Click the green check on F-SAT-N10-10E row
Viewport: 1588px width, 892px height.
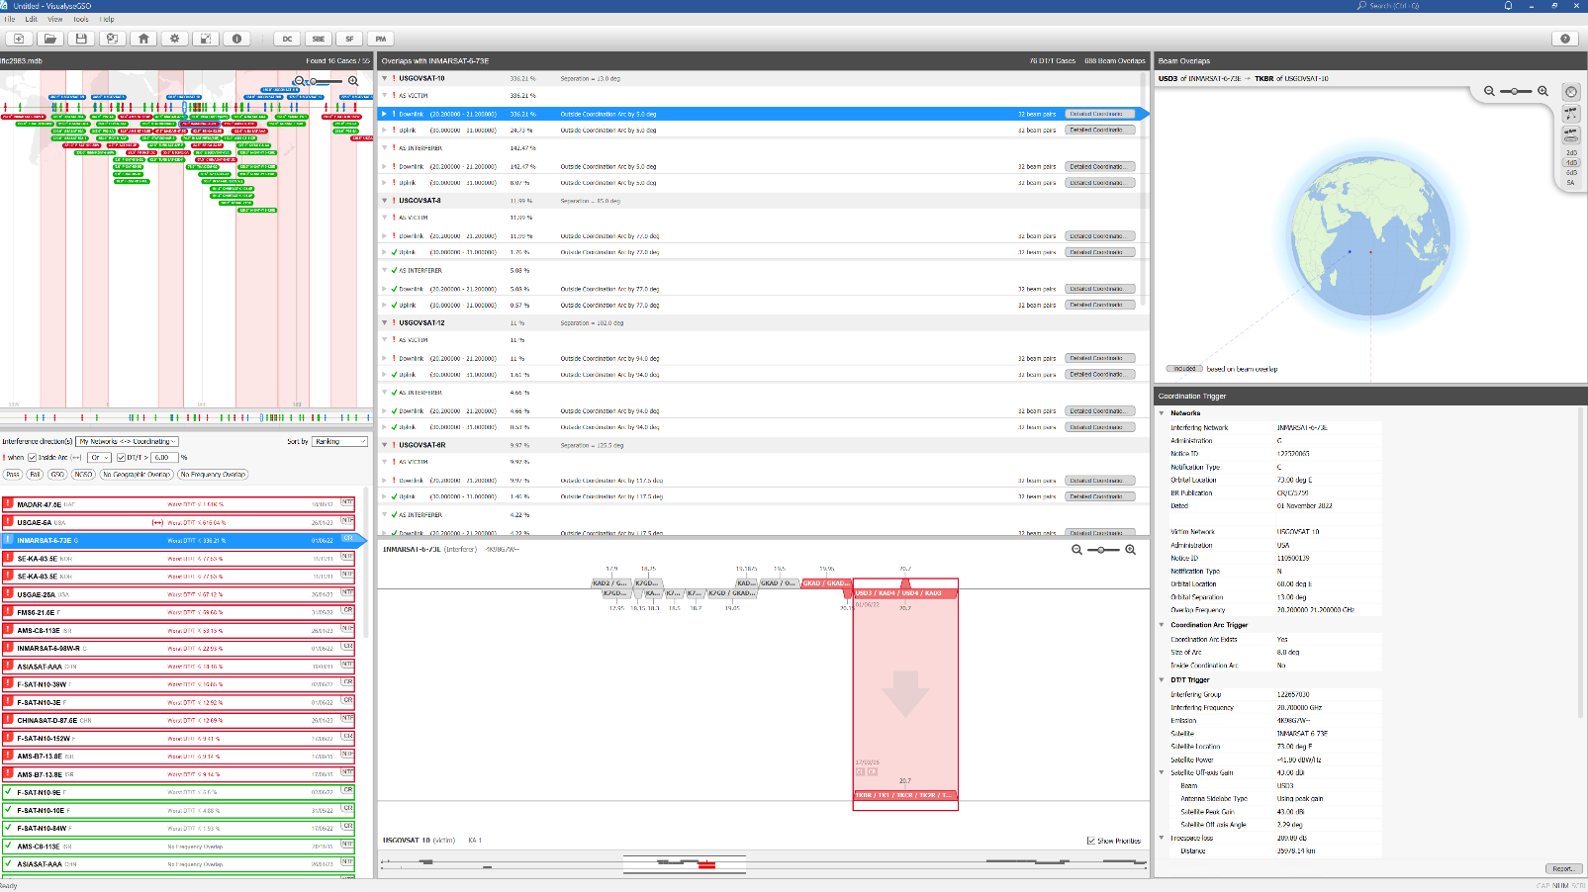(8, 810)
